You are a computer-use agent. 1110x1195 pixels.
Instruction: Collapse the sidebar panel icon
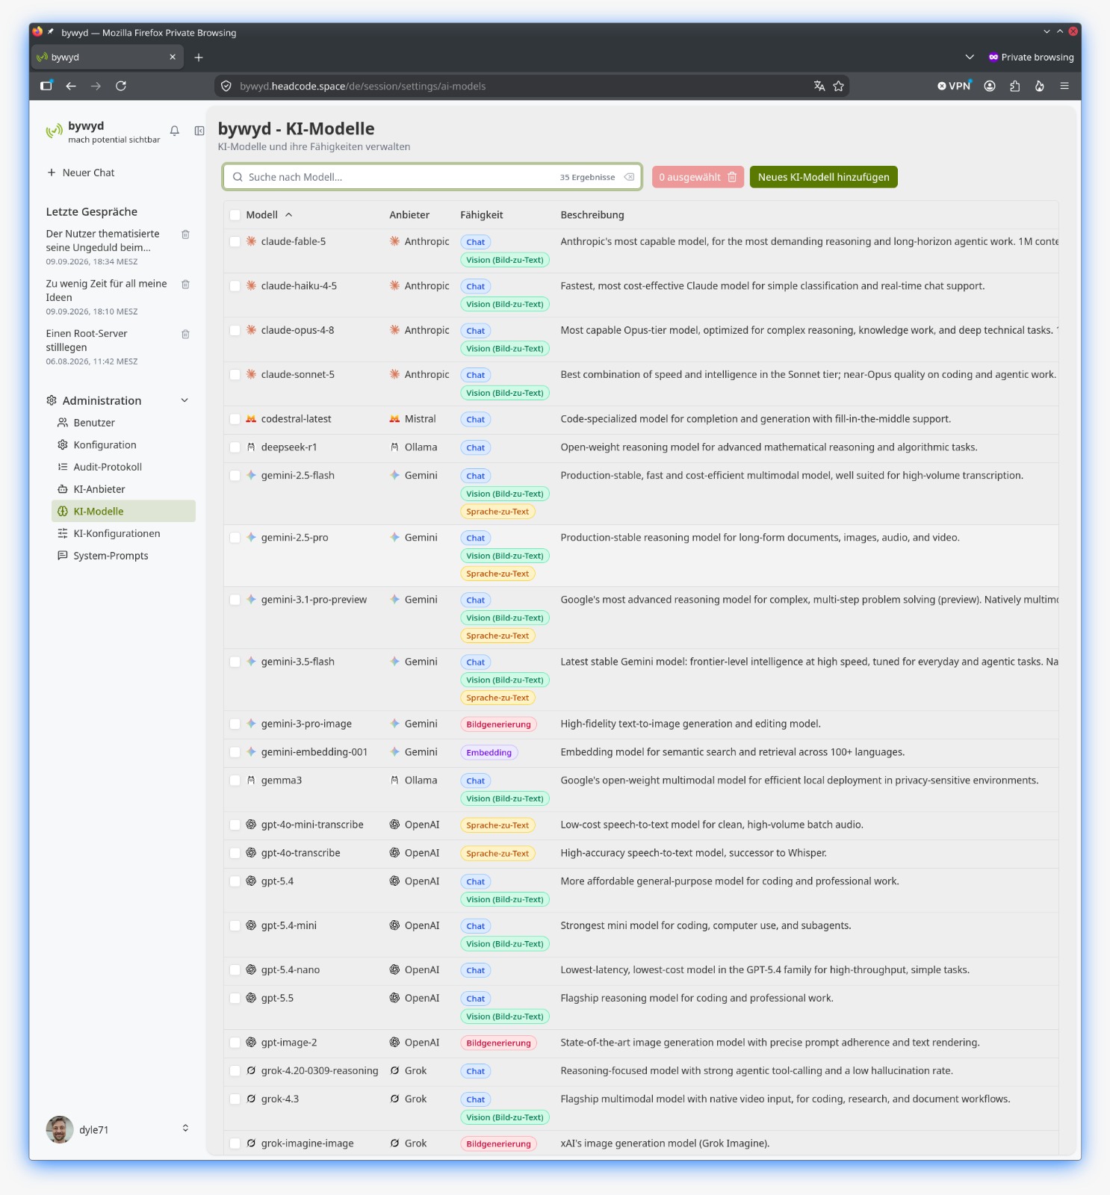click(199, 131)
